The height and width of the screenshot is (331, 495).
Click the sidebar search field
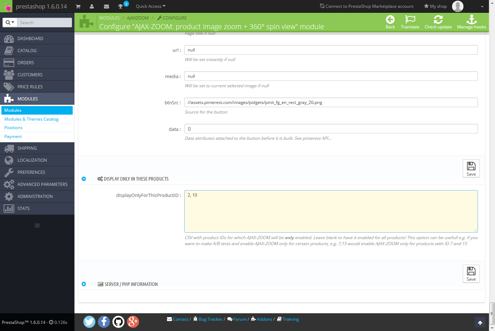point(45,22)
